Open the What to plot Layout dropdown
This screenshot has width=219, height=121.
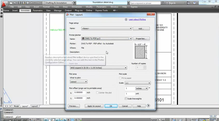pos(79,82)
